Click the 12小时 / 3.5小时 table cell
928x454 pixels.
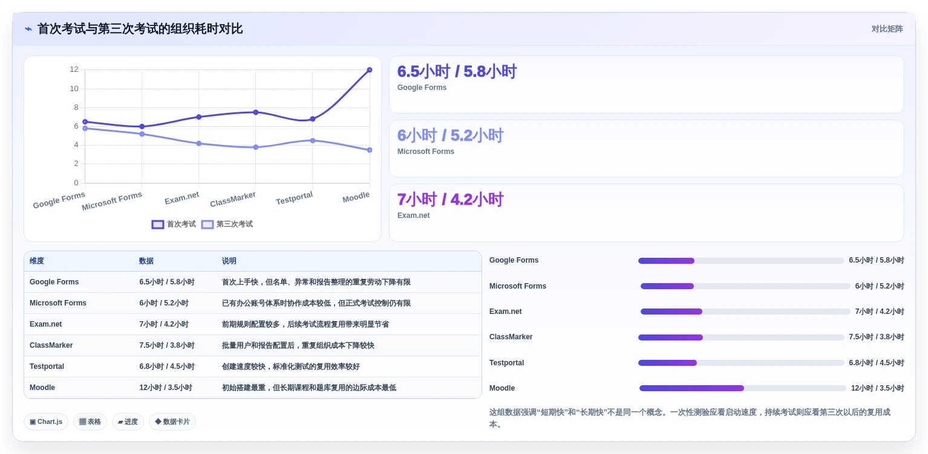[x=166, y=388]
